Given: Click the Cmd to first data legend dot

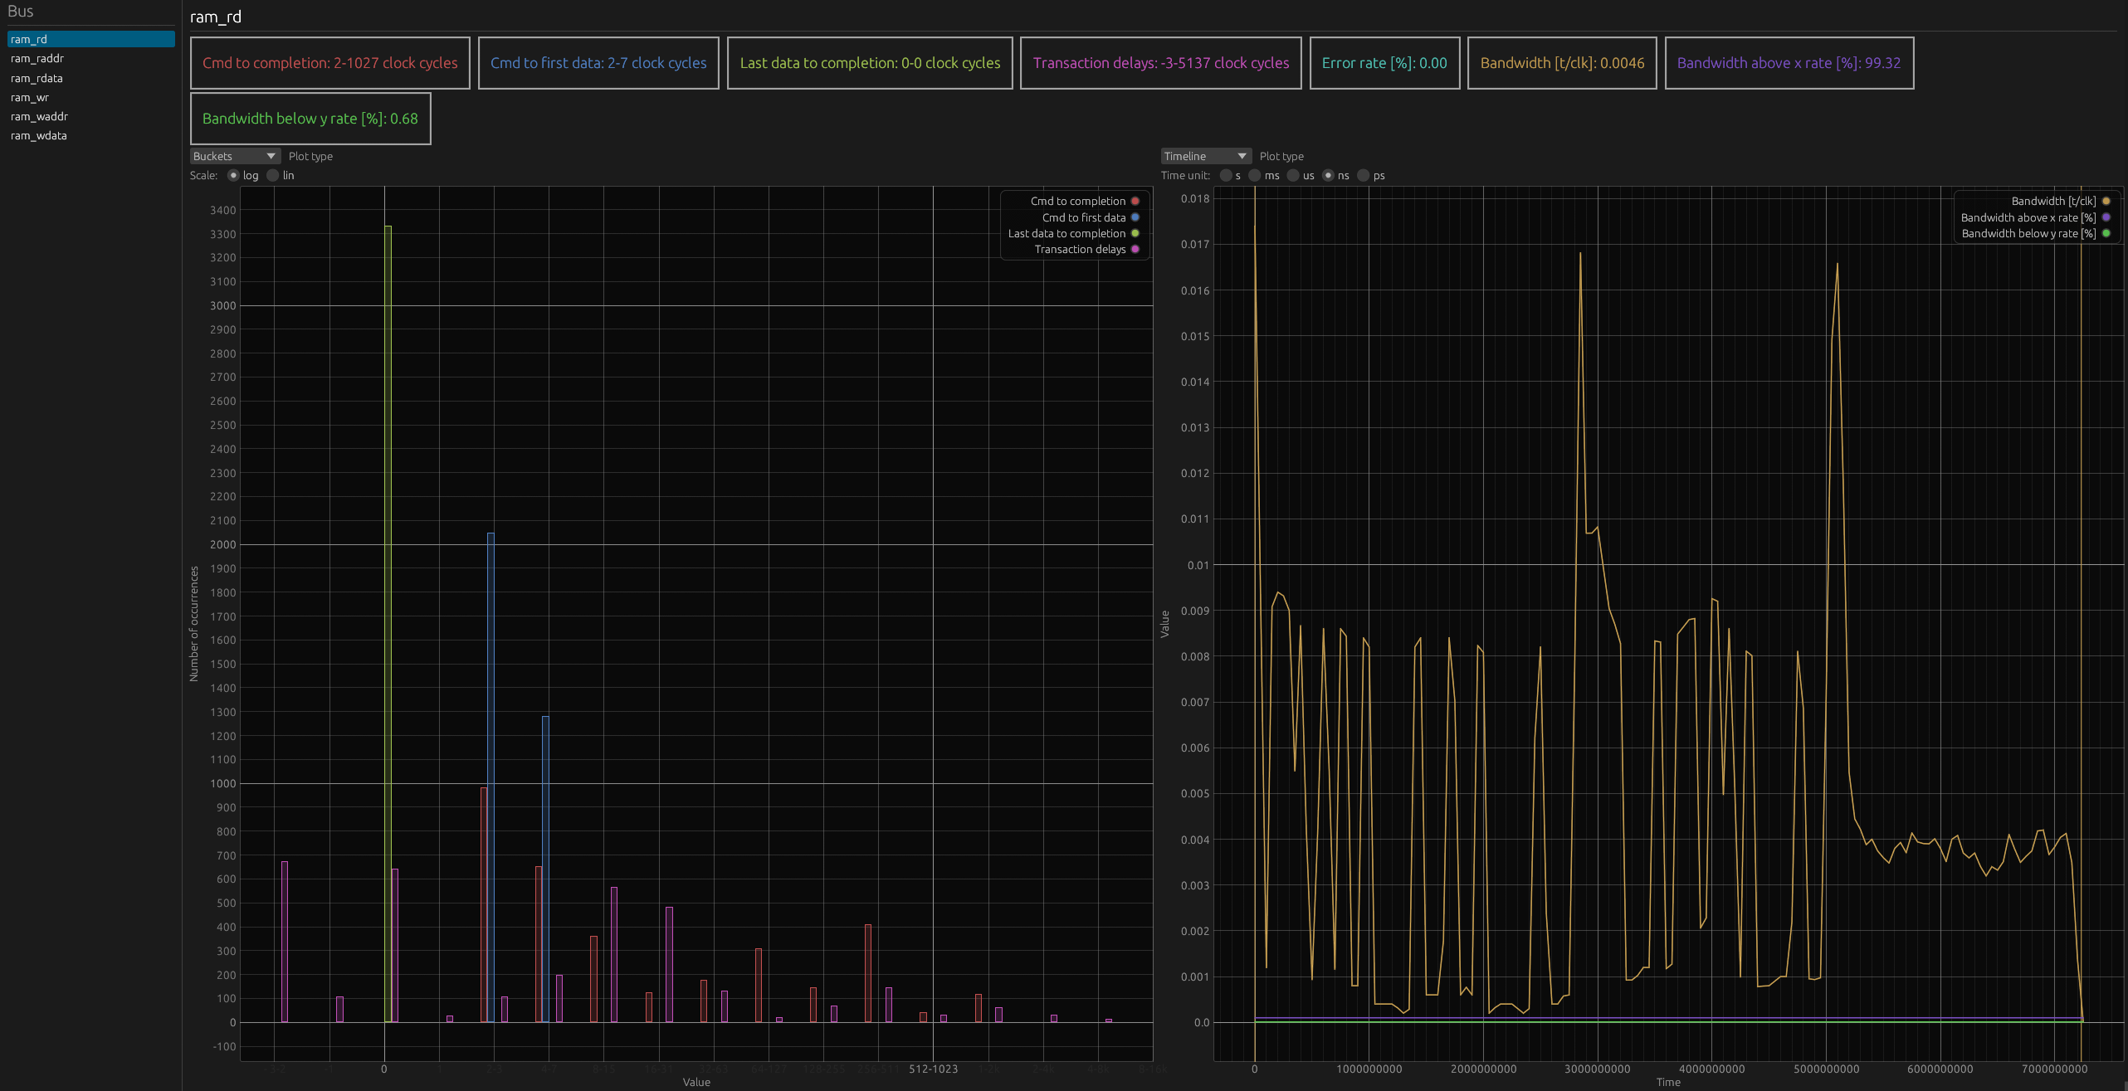Looking at the screenshot, I should coord(1135,217).
